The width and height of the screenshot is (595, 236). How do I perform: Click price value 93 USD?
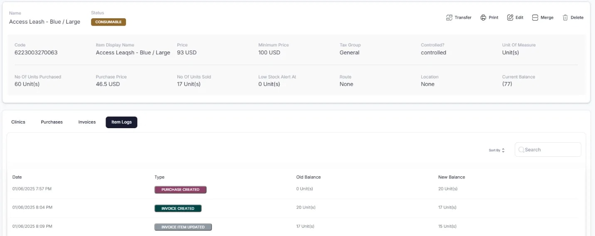[187, 53]
